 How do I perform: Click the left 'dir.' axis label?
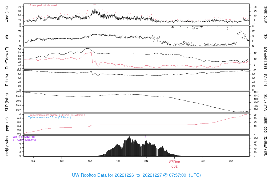(7, 36)
